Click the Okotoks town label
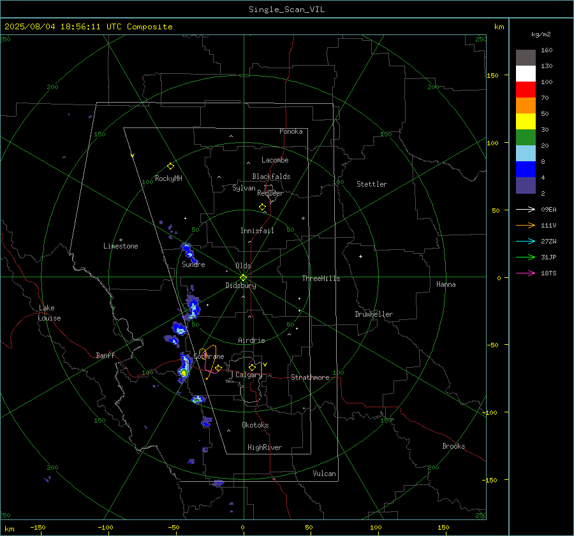The image size is (574, 536). (255, 425)
